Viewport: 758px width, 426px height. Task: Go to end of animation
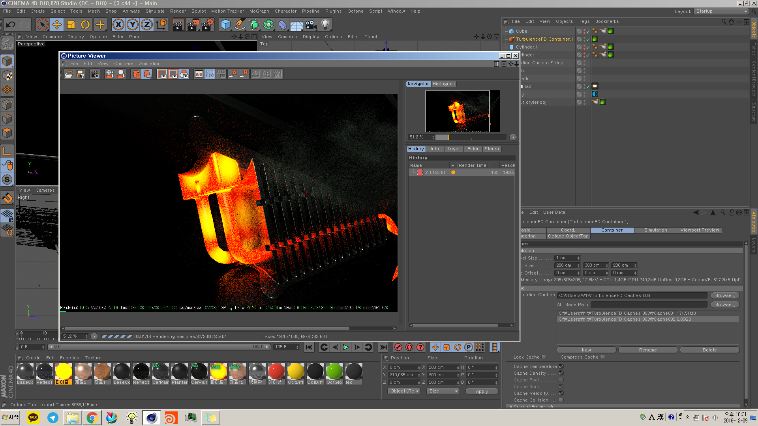pyautogui.click(x=383, y=347)
